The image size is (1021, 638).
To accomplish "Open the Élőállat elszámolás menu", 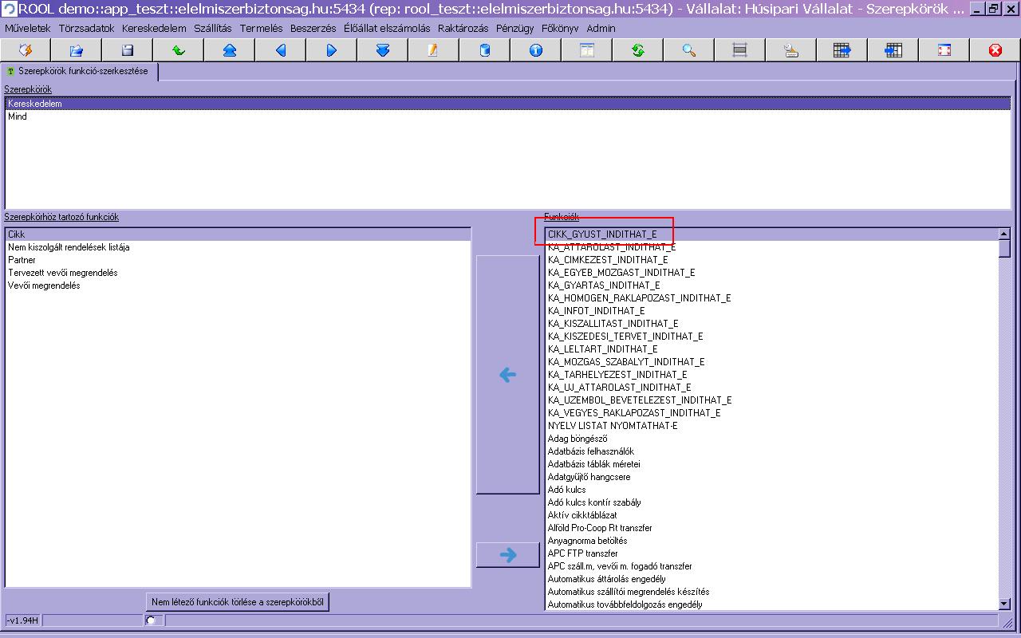I will coord(387,28).
